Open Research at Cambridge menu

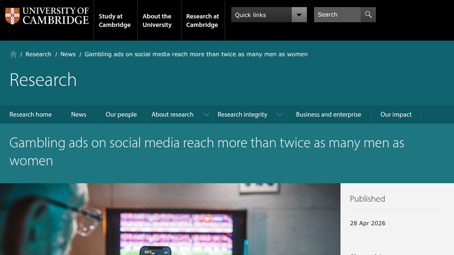point(202,20)
